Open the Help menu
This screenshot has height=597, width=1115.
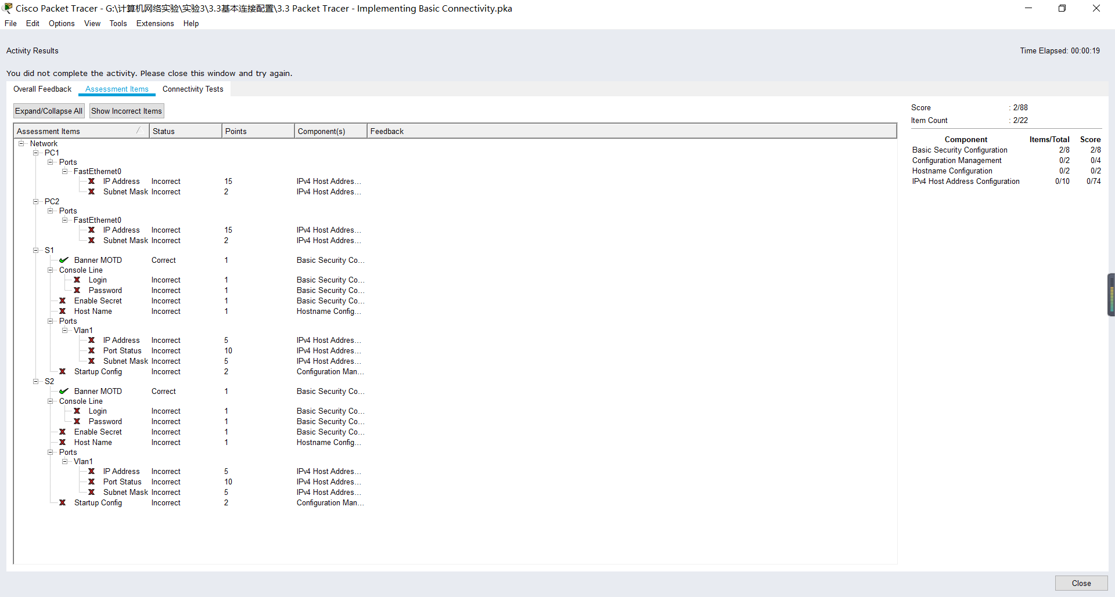tap(191, 24)
